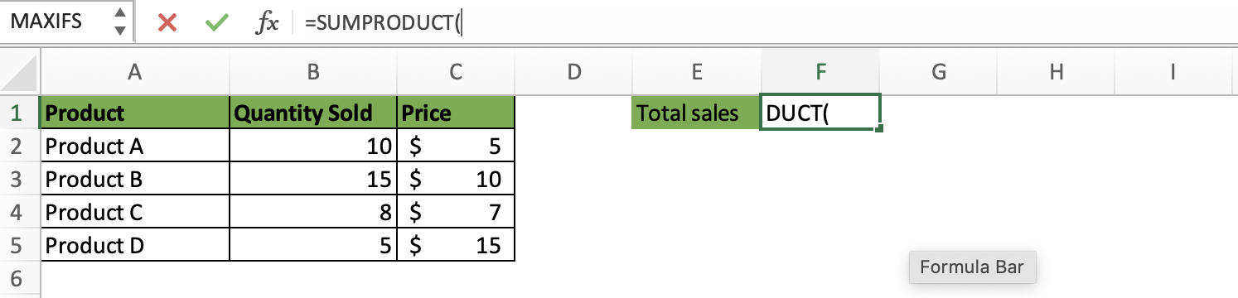Select column B header
Screen dimensions: 1238x298
(313, 73)
